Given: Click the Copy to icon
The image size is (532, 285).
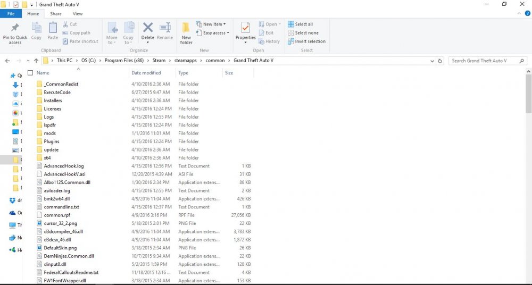Looking at the screenshot, I should (129, 27).
